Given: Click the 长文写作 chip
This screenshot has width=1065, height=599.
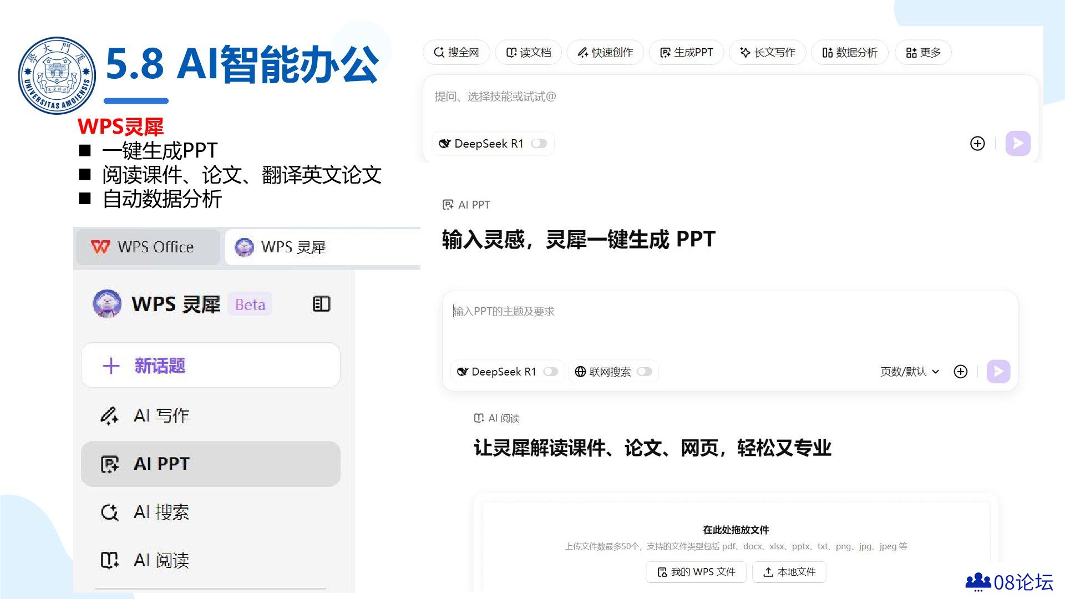Looking at the screenshot, I should click(767, 52).
